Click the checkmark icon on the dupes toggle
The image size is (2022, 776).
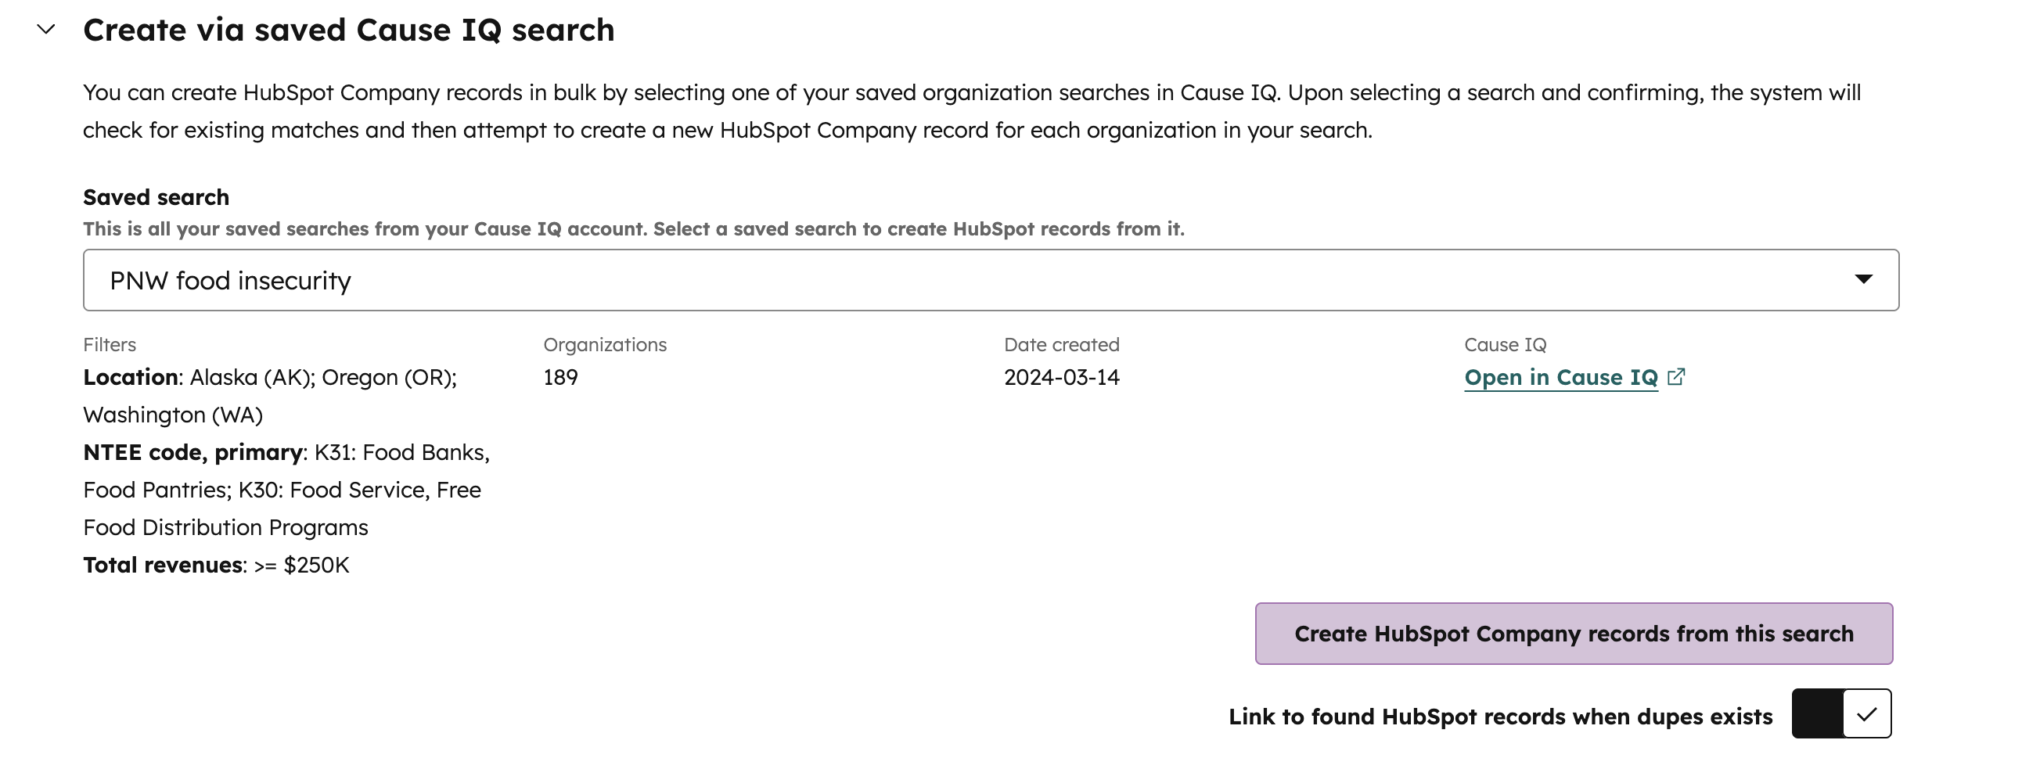click(x=1870, y=714)
